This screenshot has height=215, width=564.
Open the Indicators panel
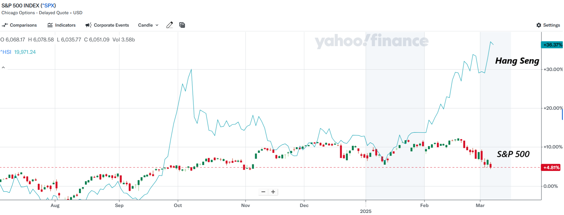click(61, 25)
